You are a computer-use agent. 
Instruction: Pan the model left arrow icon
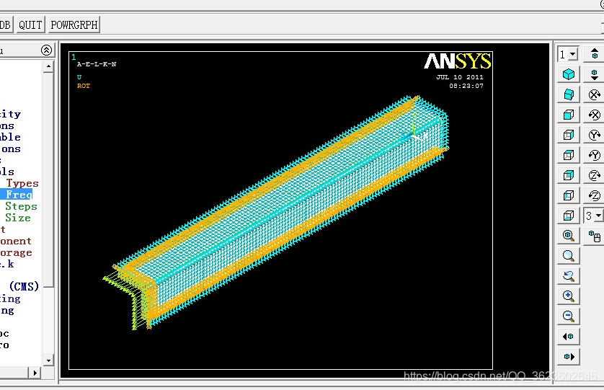(x=569, y=337)
